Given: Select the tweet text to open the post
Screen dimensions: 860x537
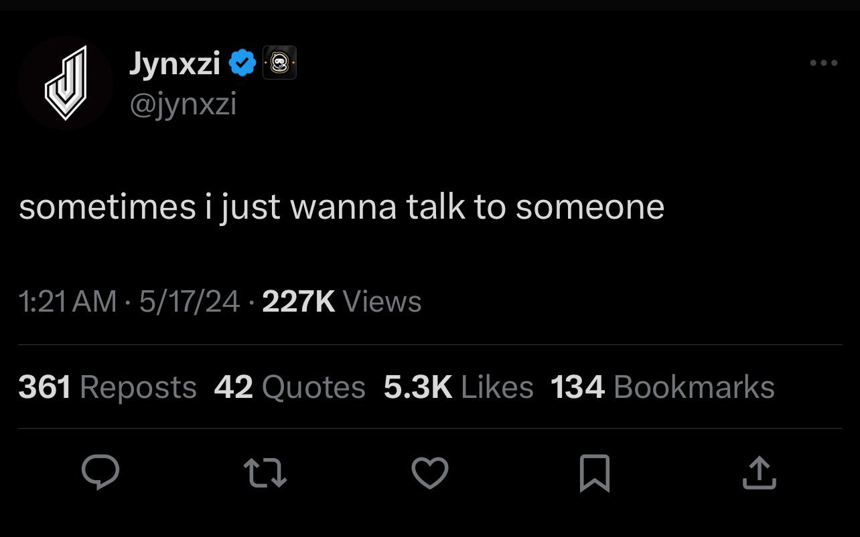Looking at the screenshot, I should pyautogui.click(x=342, y=206).
